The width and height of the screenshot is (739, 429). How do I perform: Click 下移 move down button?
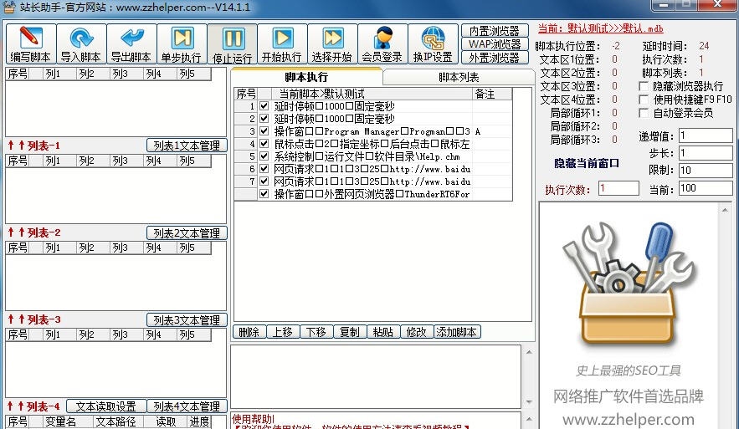(316, 332)
